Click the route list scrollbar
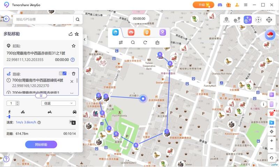This screenshot has height=167, width=279. click(x=77, y=81)
